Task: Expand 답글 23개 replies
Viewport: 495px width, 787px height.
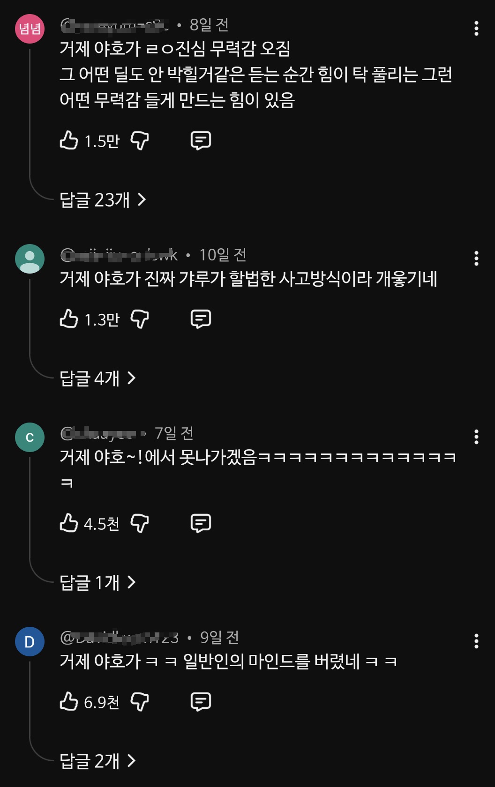Action: pyautogui.click(x=103, y=200)
